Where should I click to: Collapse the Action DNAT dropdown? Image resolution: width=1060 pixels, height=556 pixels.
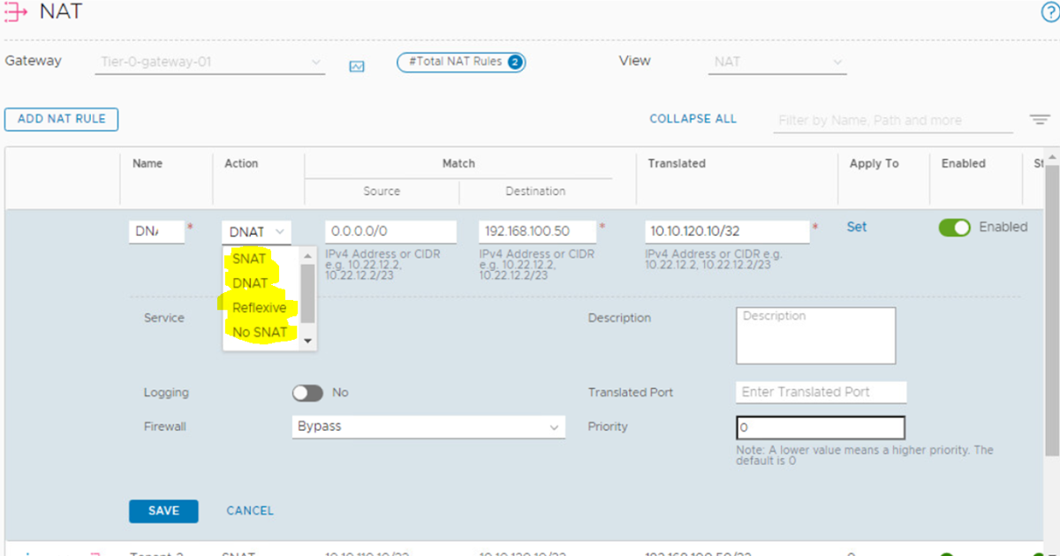coord(256,232)
